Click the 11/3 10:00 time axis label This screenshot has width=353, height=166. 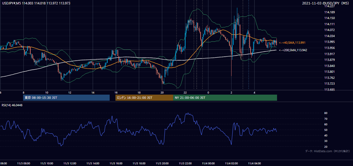47,164
